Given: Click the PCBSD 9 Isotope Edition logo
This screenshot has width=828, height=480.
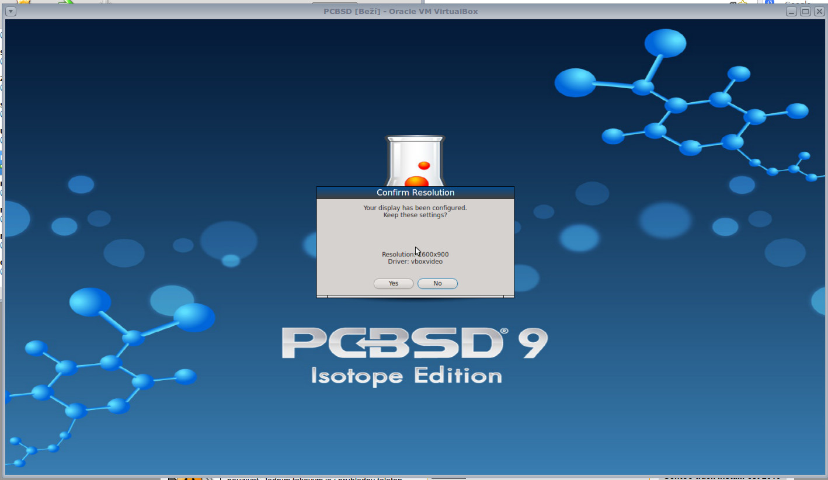Looking at the screenshot, I should coord(415,353).
